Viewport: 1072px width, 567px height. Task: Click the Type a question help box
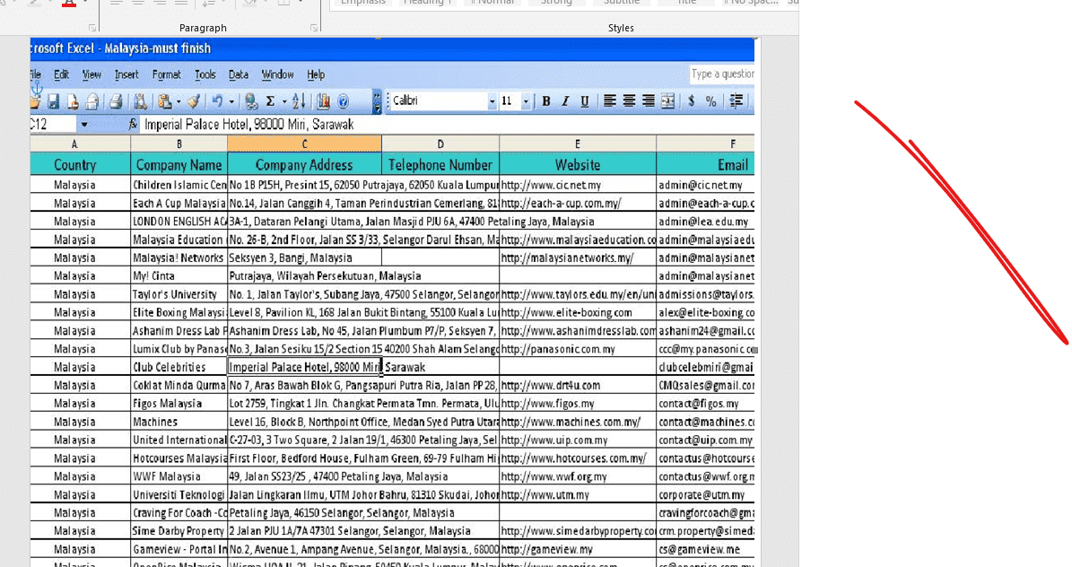(x=722, y=74)
